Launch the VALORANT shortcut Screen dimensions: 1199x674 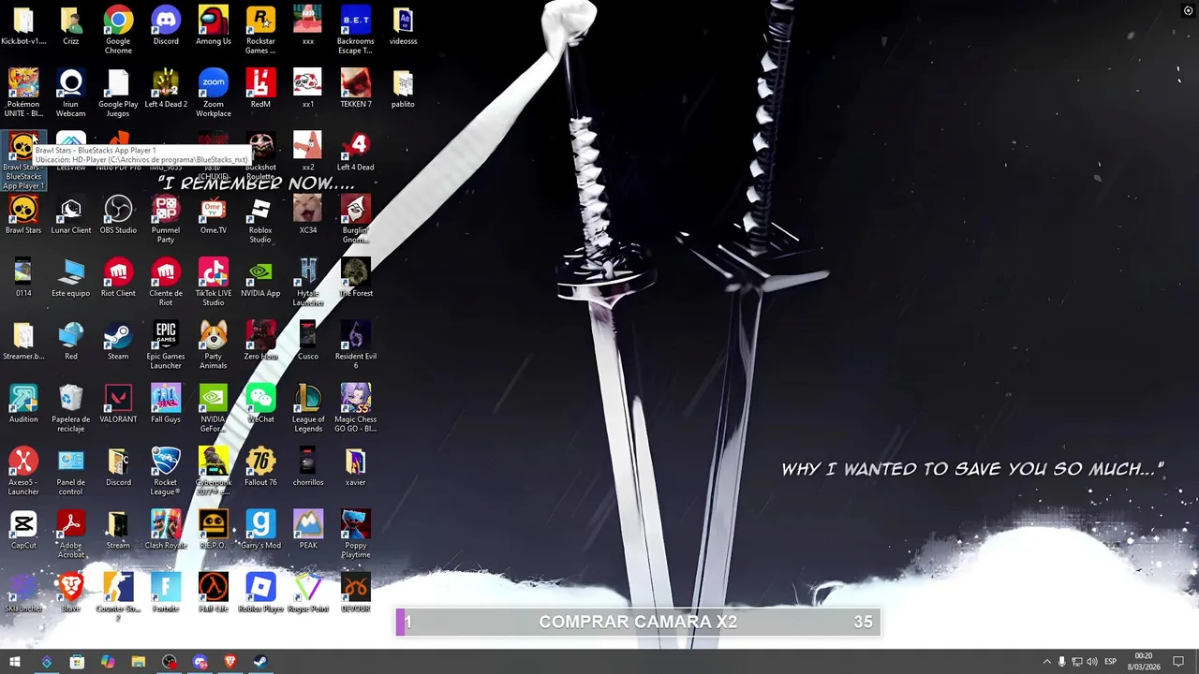tap(118, 403)
